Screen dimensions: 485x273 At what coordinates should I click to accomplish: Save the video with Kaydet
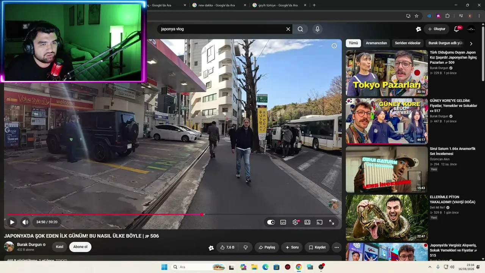tap(317, 247)
